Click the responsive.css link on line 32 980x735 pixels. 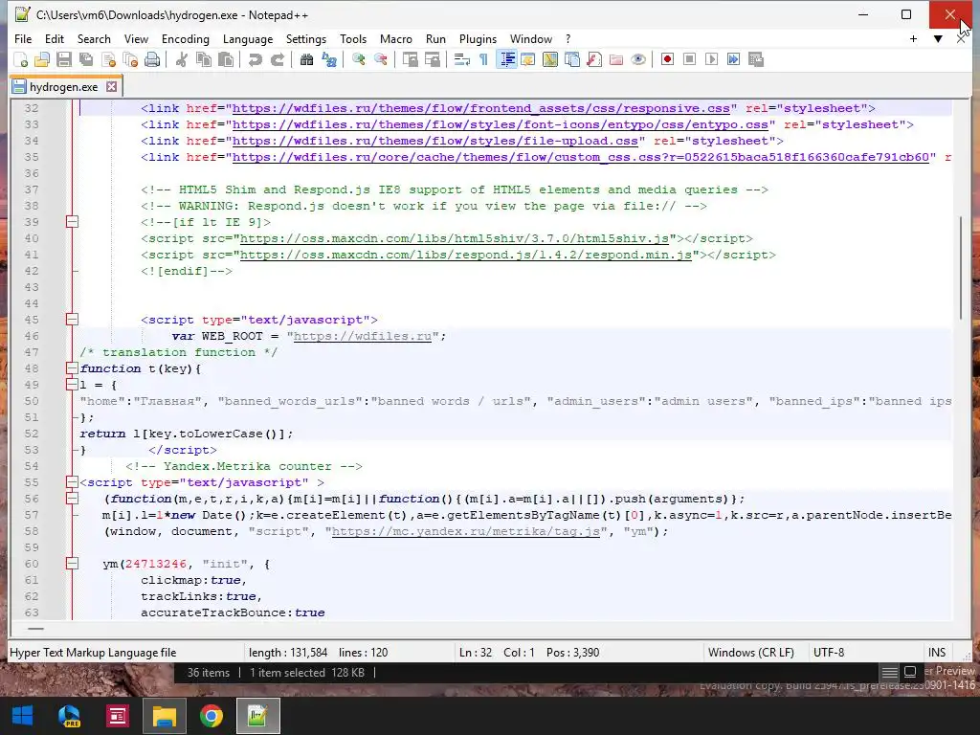[481, 108]
